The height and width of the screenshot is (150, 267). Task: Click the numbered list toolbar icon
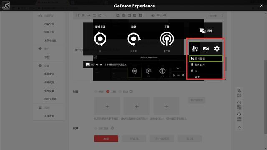100,15
